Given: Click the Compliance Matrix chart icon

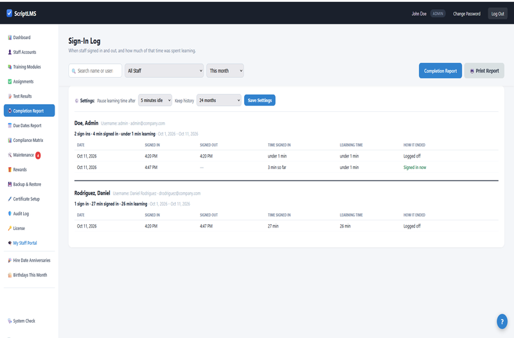Looking at the screenshot, I should tap(10, 140).
